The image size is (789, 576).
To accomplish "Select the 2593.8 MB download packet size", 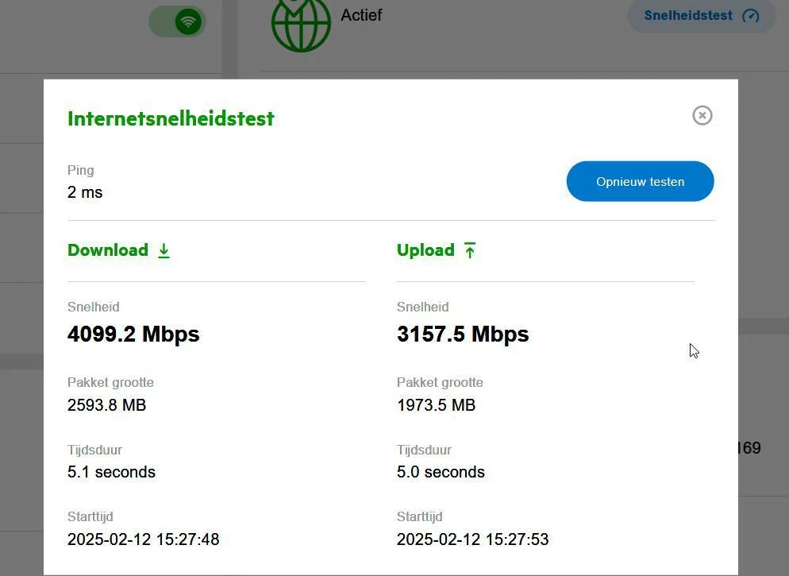I will tap(106, 405).
